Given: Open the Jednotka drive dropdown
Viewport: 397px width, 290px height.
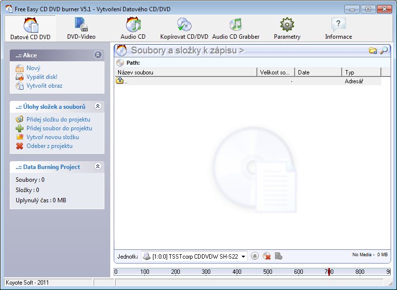Looking at the screenshot, I should tap(194, 257).
